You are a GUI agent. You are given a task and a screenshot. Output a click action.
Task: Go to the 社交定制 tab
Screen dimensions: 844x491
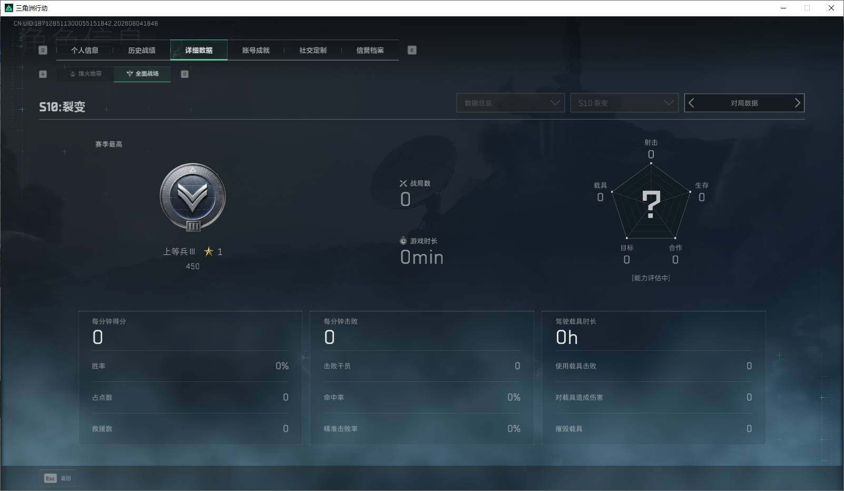click(313, 50)
